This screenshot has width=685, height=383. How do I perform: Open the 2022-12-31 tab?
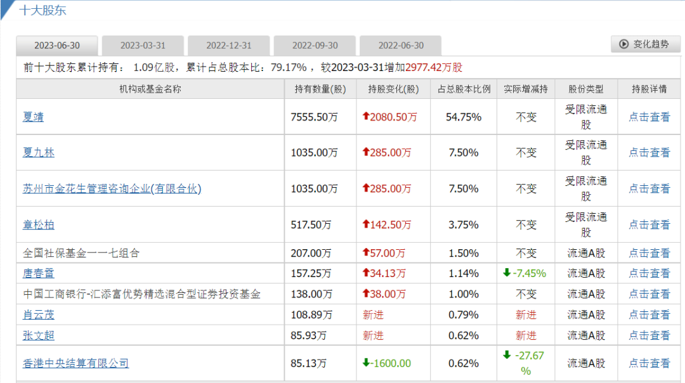pyautogui.click(x=229, y=46)
